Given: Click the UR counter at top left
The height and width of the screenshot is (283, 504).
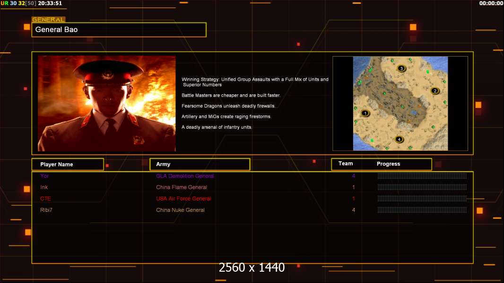Looking at the screenshot, I should tap(5, 3).
